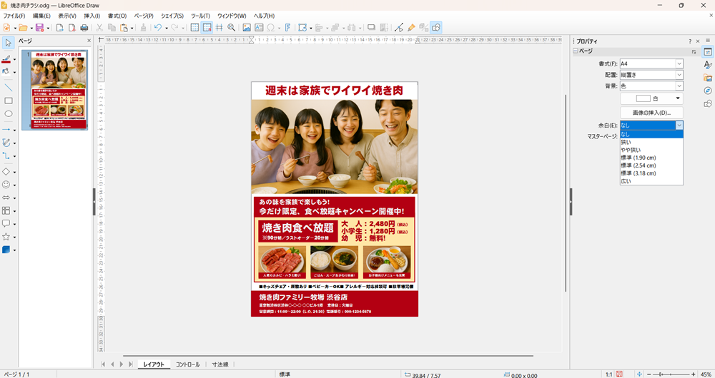
Task: Click the 1:1 zoom status entry
Action: 608,375
